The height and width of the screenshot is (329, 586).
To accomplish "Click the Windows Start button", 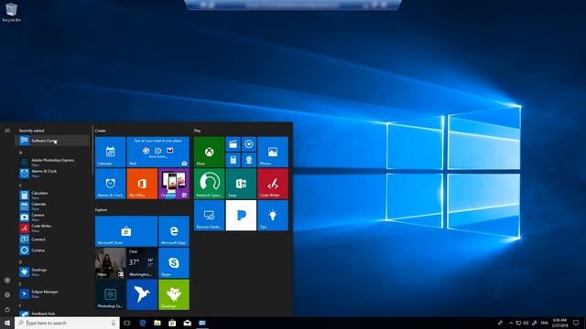I will 7,323.
